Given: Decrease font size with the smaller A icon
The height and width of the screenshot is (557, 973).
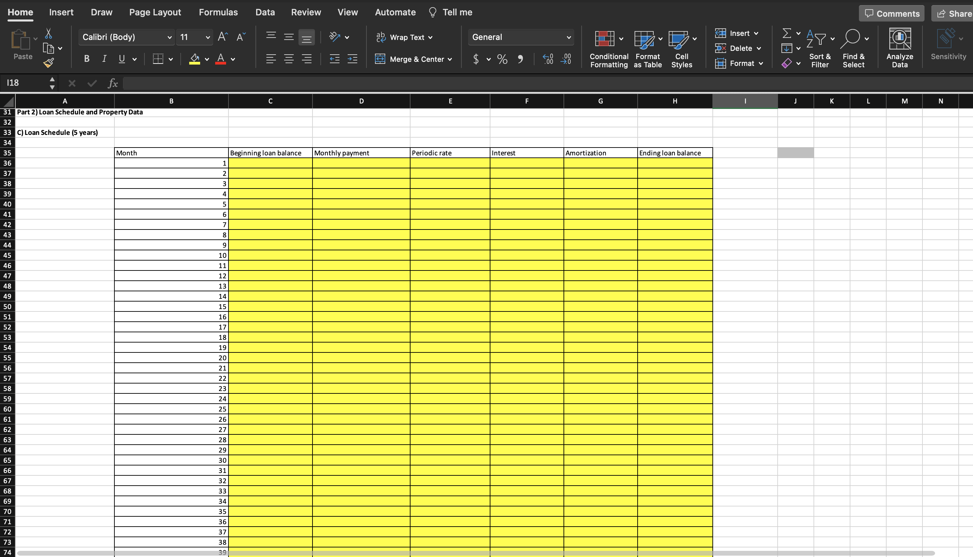Looking at the screenshot, I should click(241, 37).
